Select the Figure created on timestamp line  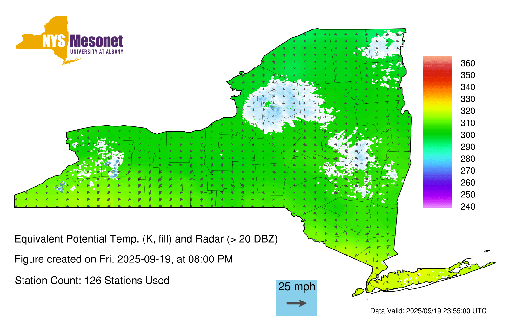(124, 259)
